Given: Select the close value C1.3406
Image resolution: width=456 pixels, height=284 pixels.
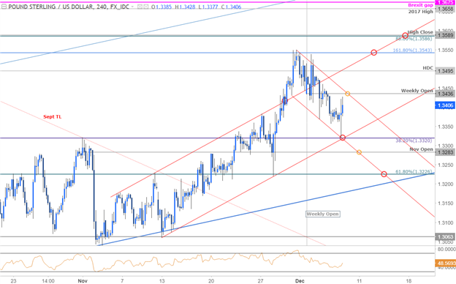Looking at the screenshot, I should pos(231,7).
